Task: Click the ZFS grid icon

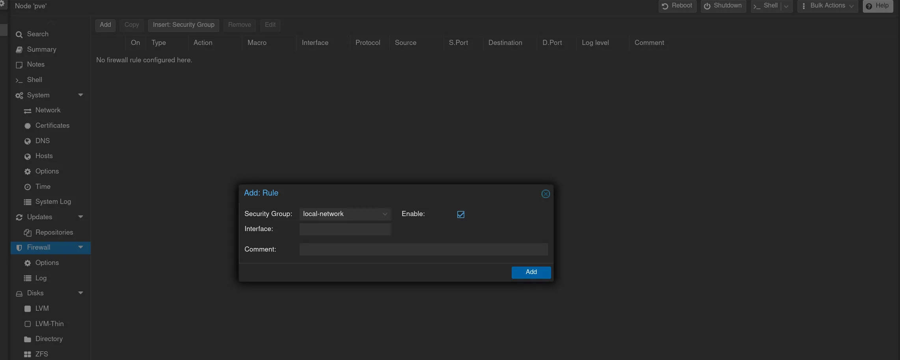Action: pos(28,354)
